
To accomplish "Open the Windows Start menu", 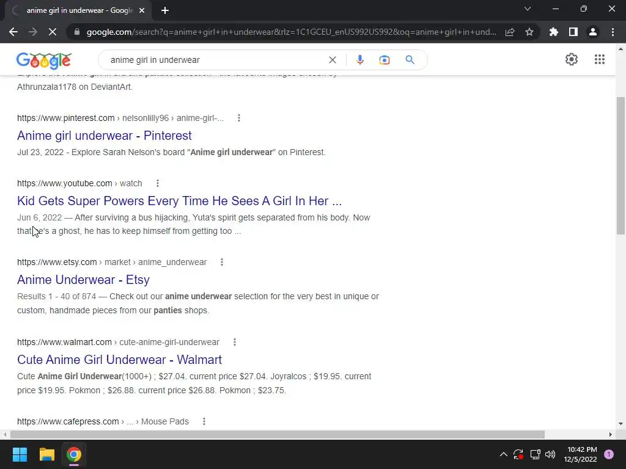I will point(20,454).
